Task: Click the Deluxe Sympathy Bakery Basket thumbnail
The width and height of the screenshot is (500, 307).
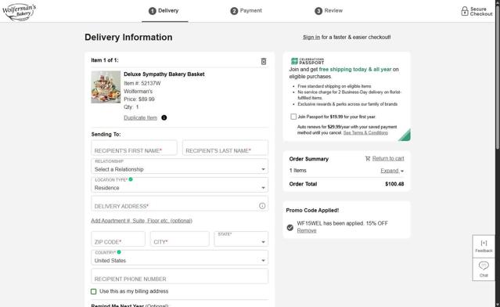Action: point(106,87)
